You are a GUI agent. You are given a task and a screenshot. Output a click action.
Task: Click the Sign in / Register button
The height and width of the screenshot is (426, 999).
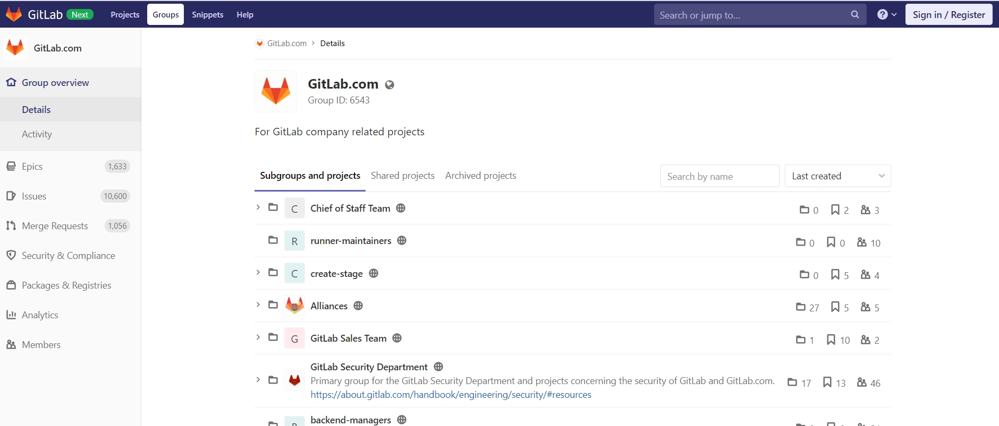point(949,15)
